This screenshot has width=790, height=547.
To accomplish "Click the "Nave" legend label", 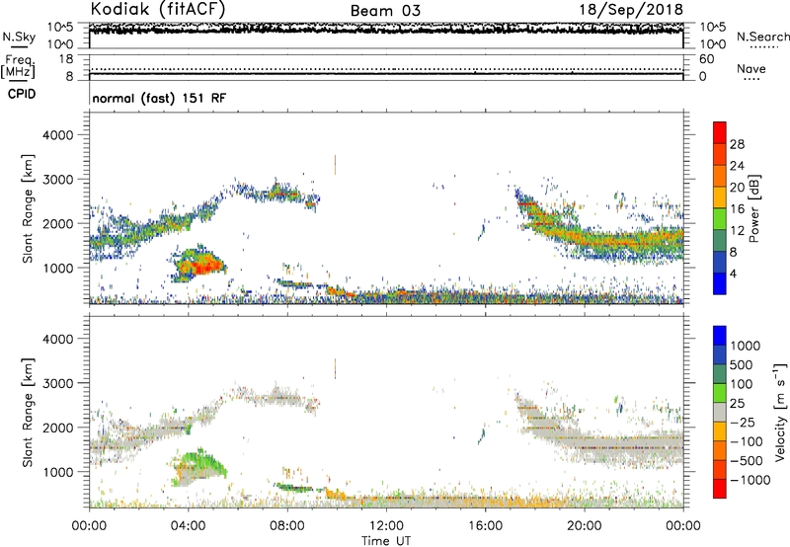I will click(x=751, y=68).
